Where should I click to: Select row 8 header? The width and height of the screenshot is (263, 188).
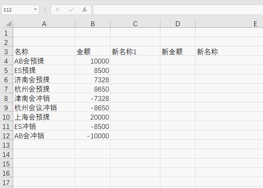6,98
